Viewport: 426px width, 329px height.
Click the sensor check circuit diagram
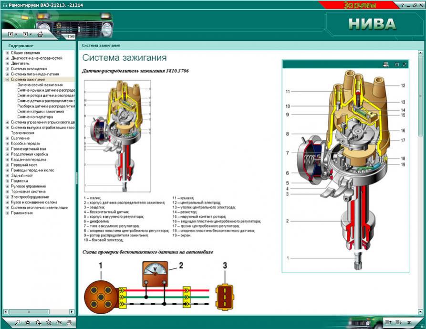159,287
